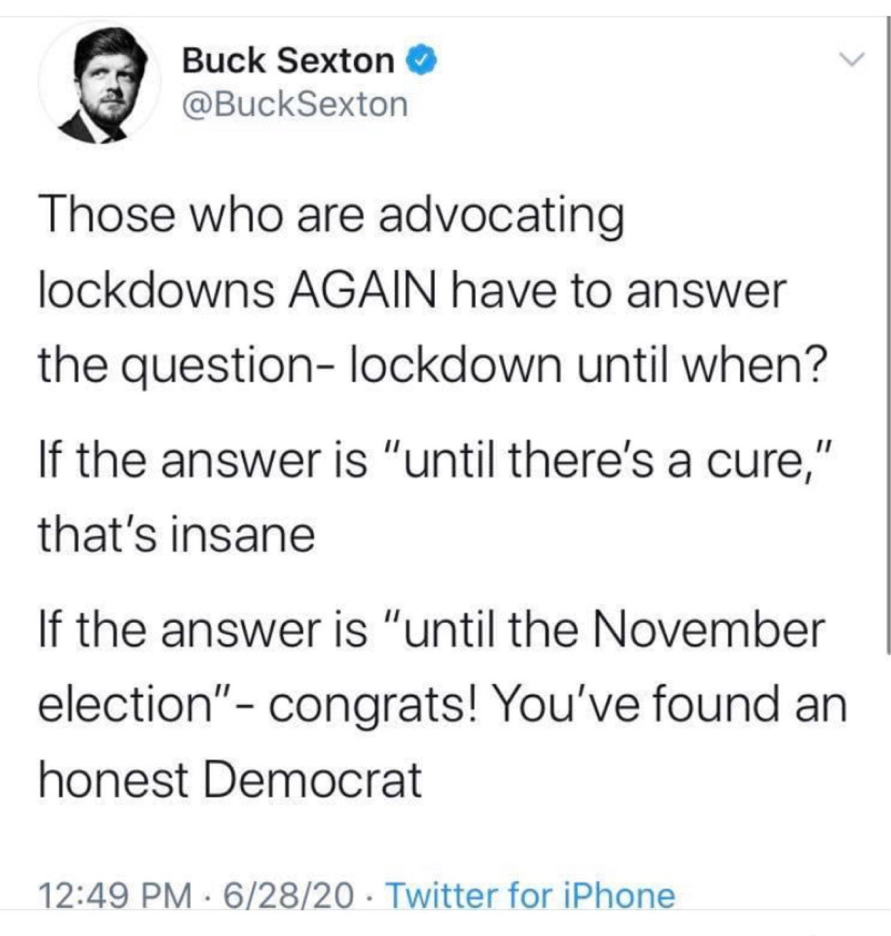This screenshot has height=936, width=891.
Task: Open the @BuckSexton handle link
Action: click(295, 104)
